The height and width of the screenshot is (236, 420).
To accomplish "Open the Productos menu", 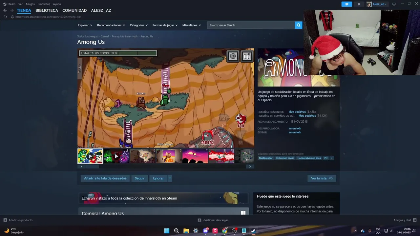I will (x=44, y=4).
